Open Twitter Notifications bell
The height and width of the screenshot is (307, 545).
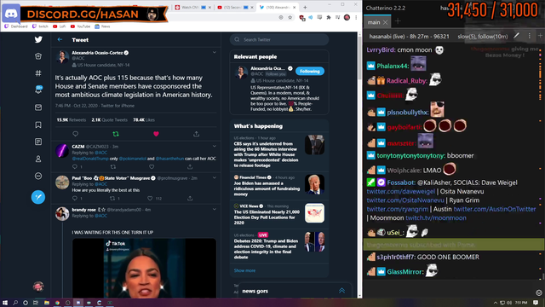(x=38, y=90)
